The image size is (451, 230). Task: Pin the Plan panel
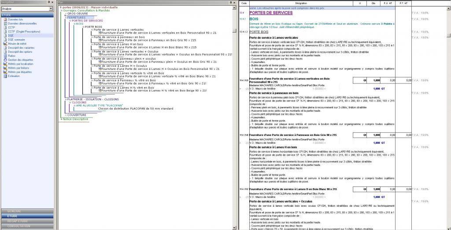tap(232, 2)
